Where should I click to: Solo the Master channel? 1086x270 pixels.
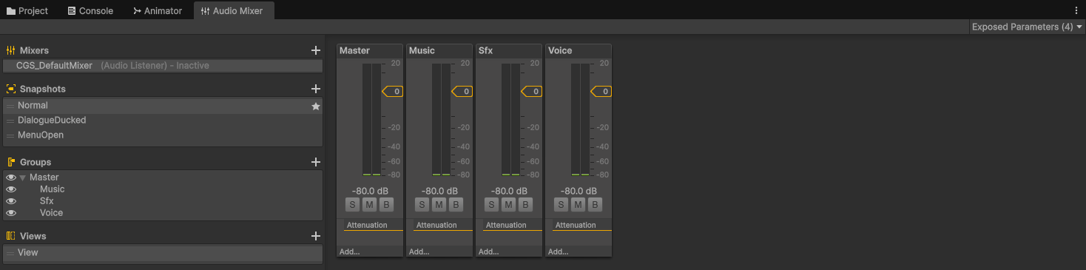pyautogui.click(x=352, y=204)
